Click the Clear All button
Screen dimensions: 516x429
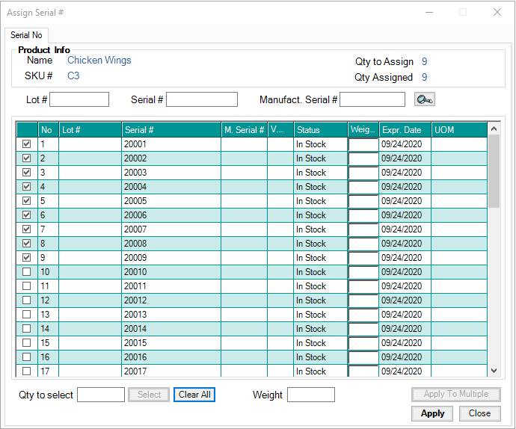[194, 395]
